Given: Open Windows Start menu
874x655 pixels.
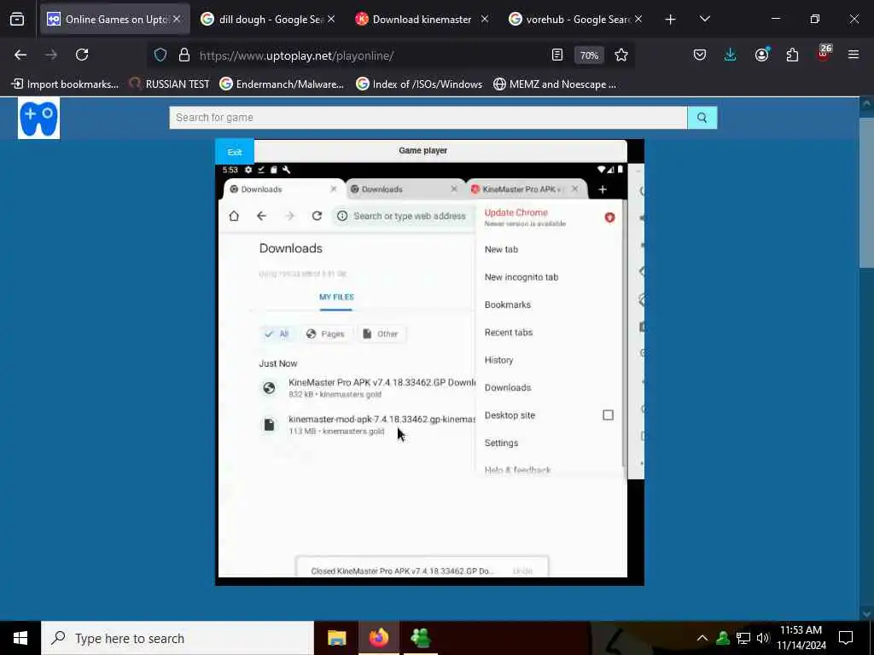Looking at the screenshot, I should tap(20, 638).
